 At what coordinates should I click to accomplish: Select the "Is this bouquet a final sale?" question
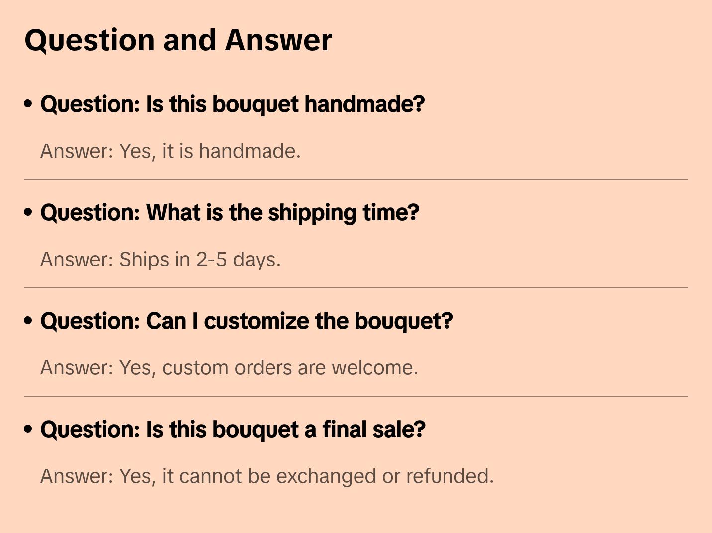233,430
